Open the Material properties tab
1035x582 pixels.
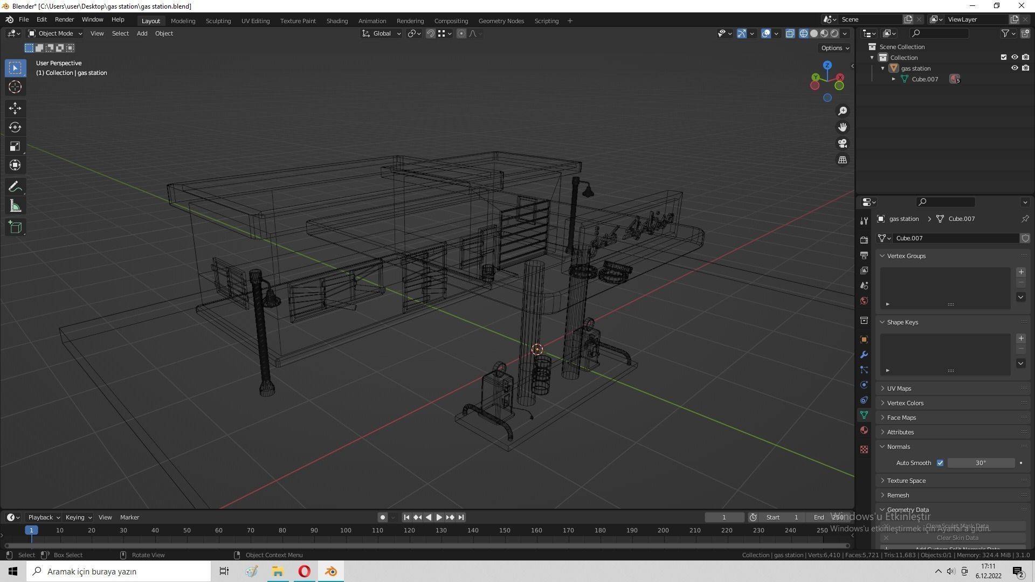coord(864,430)
